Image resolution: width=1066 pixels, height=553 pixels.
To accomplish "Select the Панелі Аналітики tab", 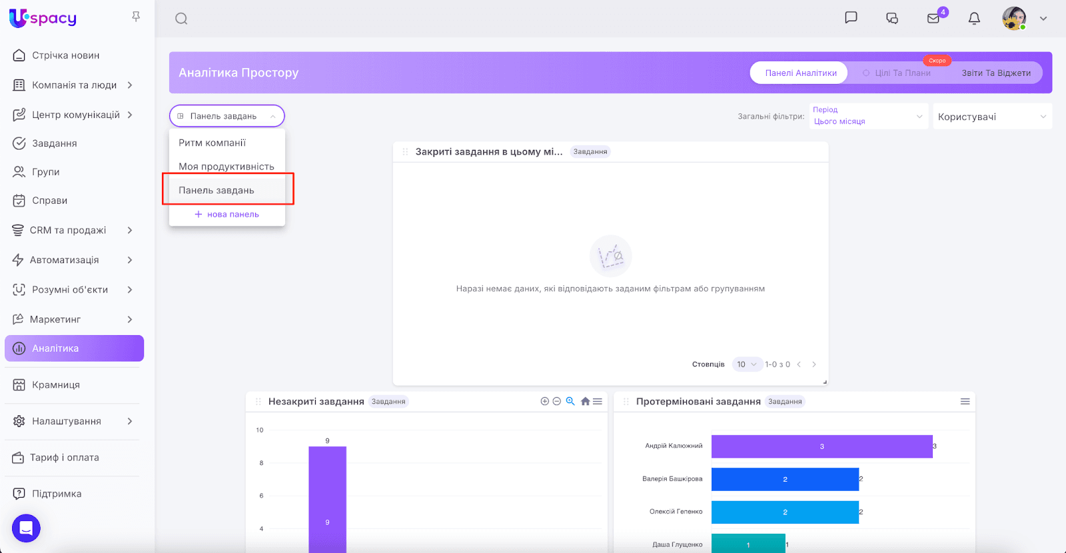I will tap(800, 73).
